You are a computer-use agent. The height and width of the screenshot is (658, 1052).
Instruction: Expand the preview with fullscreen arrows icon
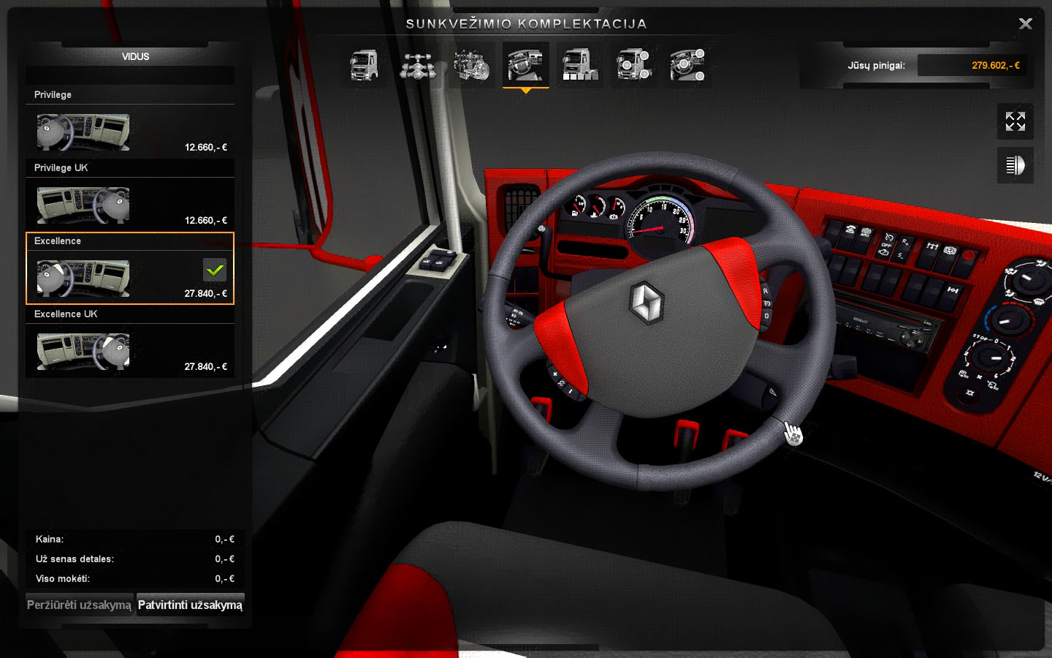pos(1015,121)
